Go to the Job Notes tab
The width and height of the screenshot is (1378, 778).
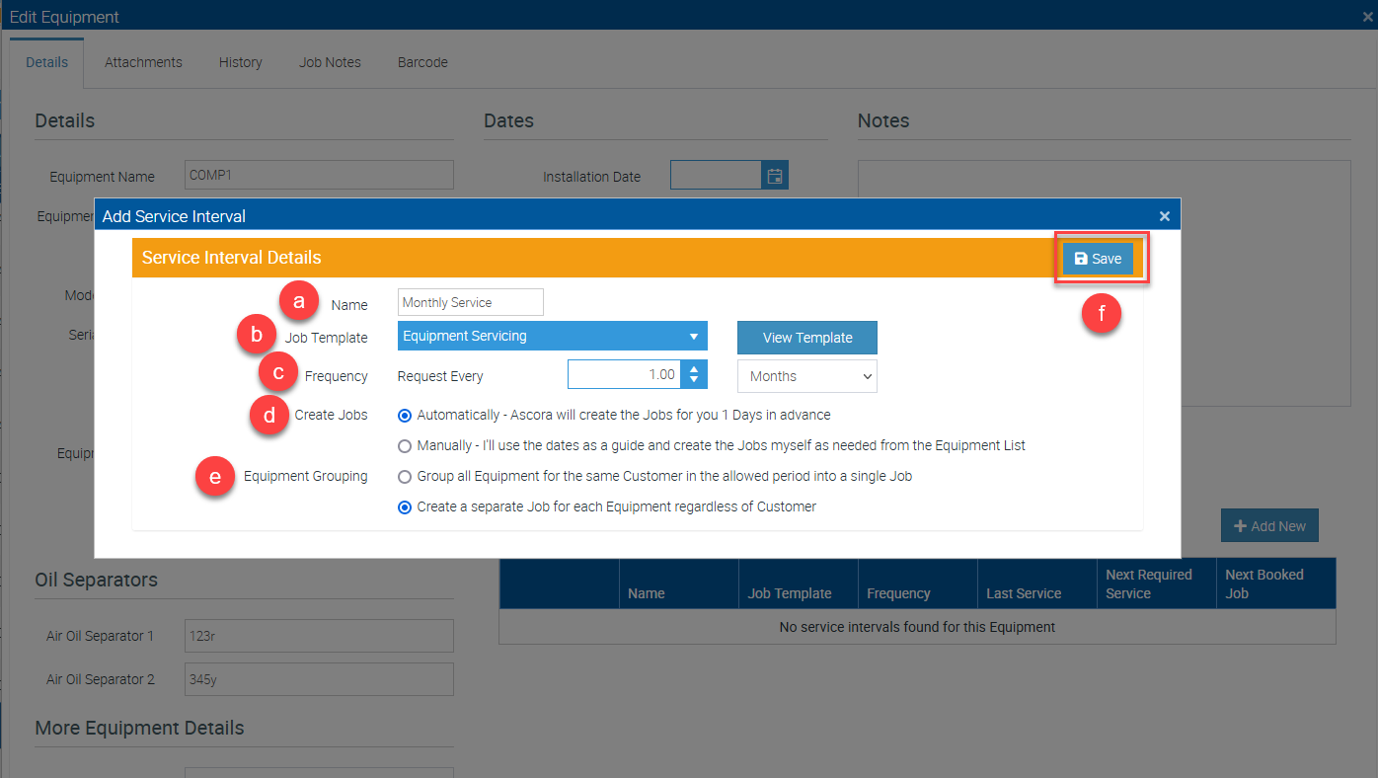pos(330,62)
